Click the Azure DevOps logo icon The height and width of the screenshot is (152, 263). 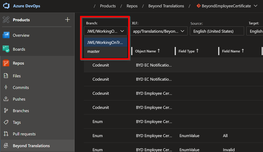6,6
